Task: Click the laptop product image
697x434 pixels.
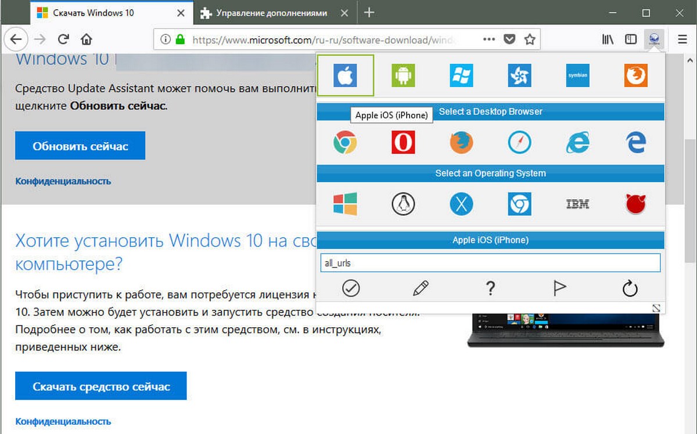Action: [566, 331]
